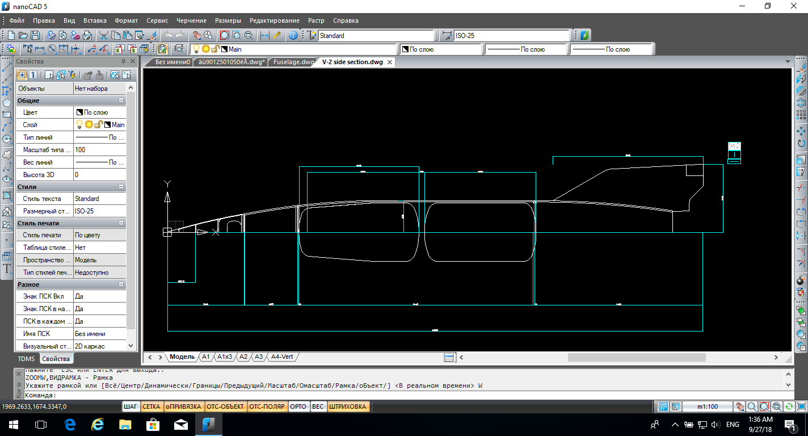Select the Hatch tool
Screen dimensions: 808x436
7,195
